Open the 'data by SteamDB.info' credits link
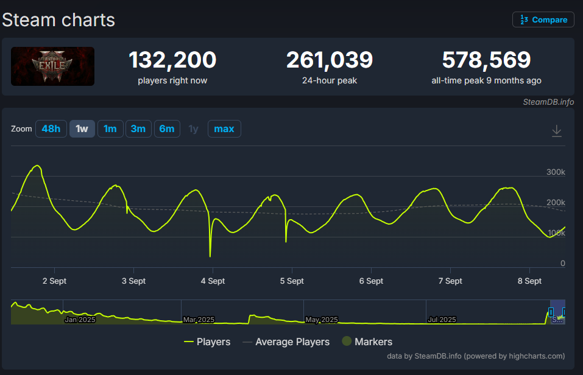 [x=476, y=356]
